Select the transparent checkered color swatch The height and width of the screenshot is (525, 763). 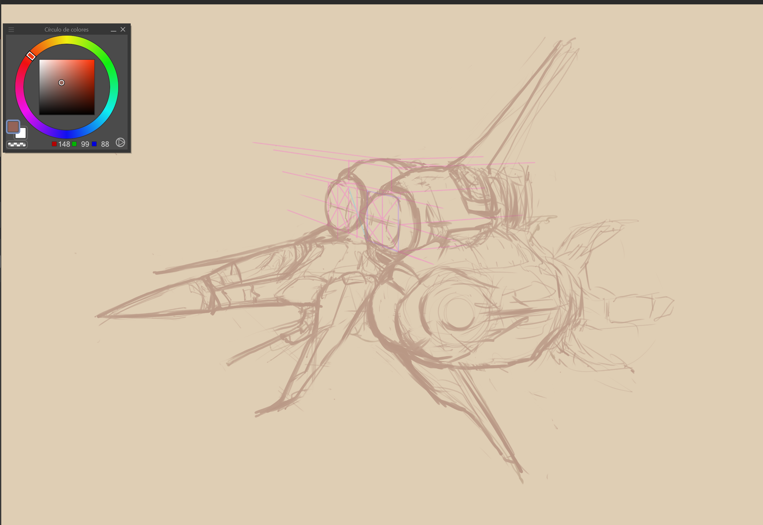pyautogui.click(x=17, y=145)
